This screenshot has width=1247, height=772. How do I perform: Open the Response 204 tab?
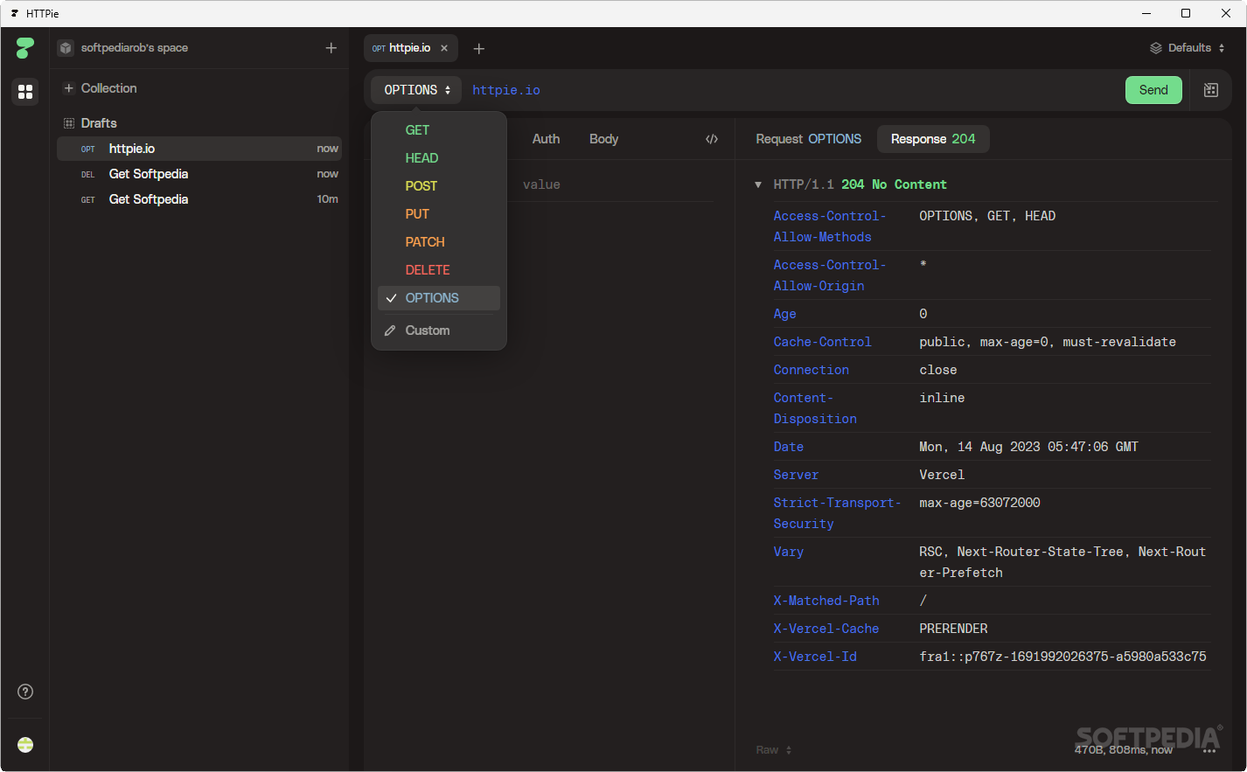[933, 139]
